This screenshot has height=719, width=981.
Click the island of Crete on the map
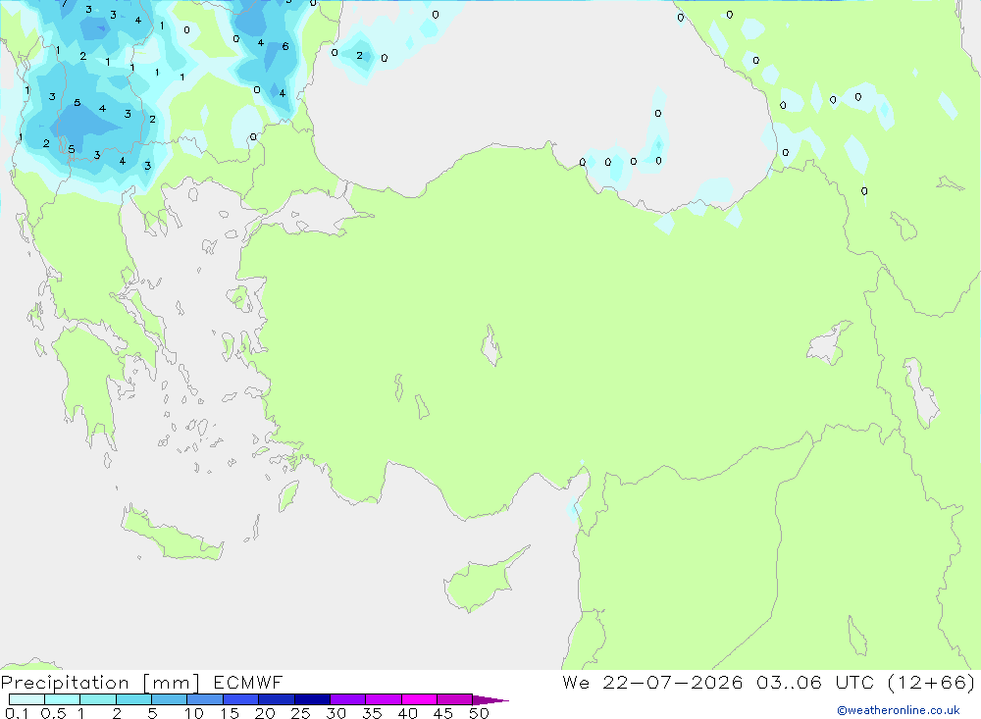[172, 537]
